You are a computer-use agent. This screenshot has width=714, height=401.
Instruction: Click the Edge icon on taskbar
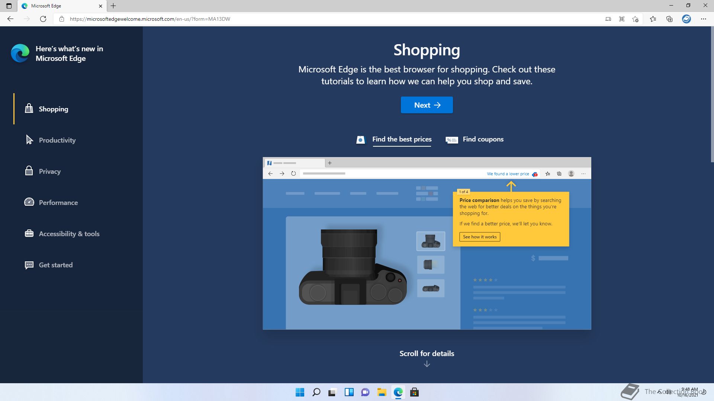coord(398,392)
